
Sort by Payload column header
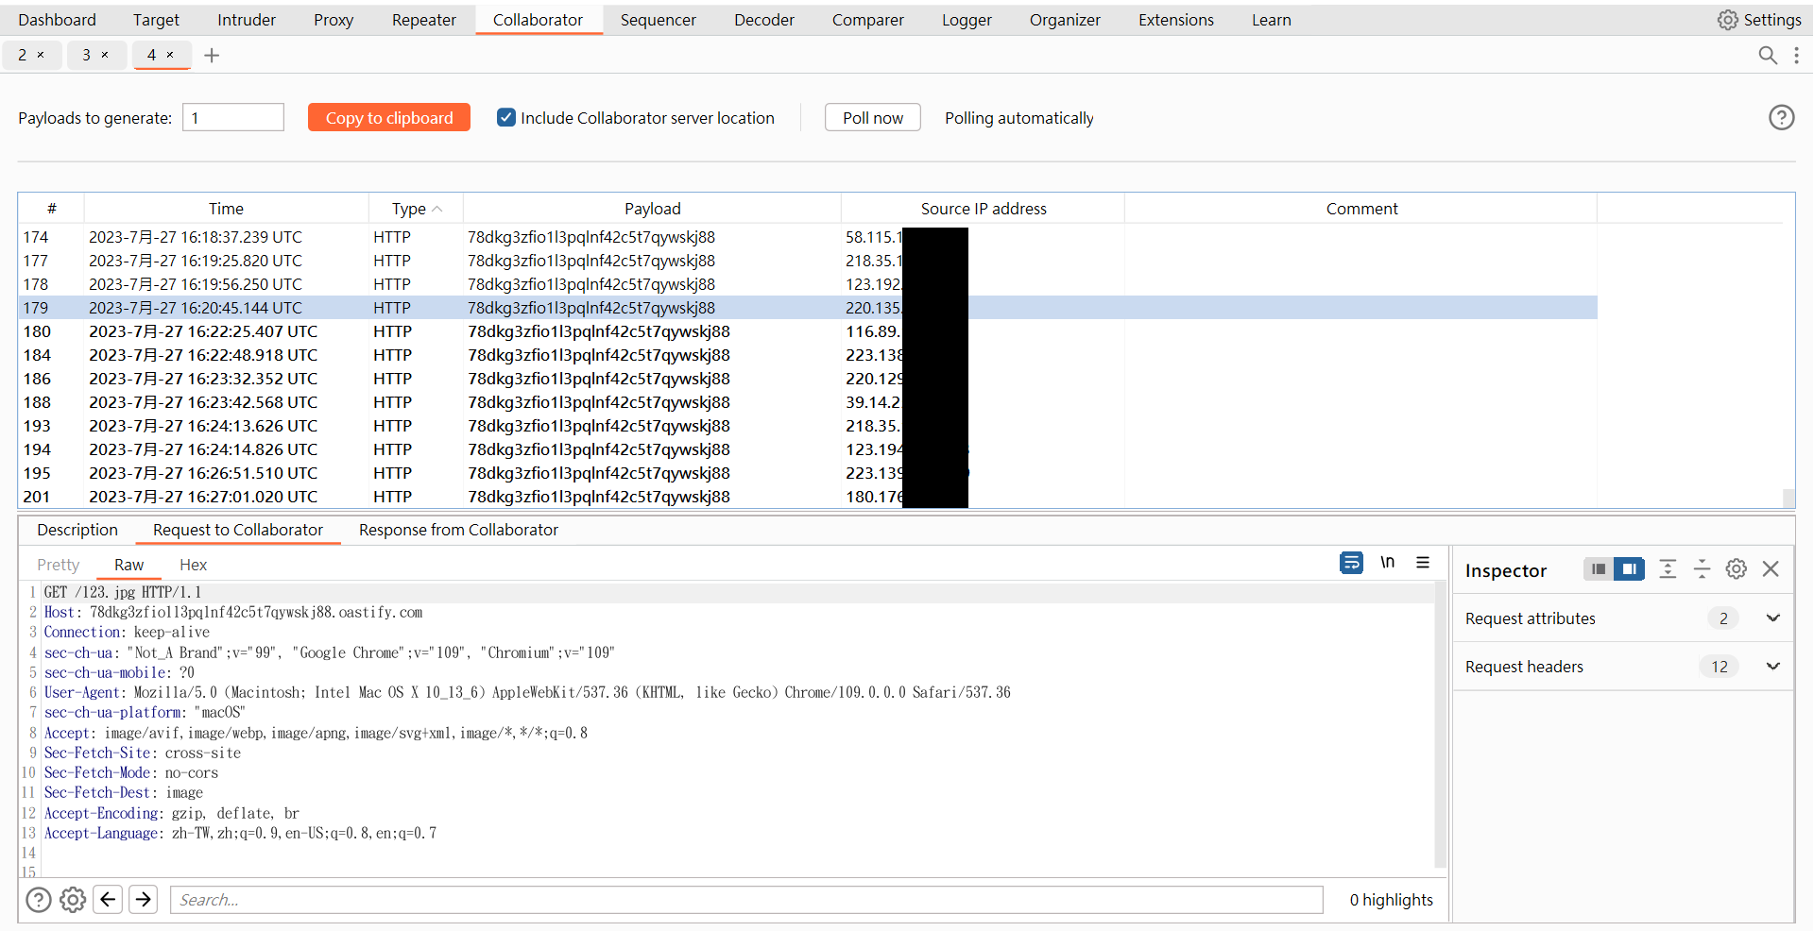(x=652, y=209)
